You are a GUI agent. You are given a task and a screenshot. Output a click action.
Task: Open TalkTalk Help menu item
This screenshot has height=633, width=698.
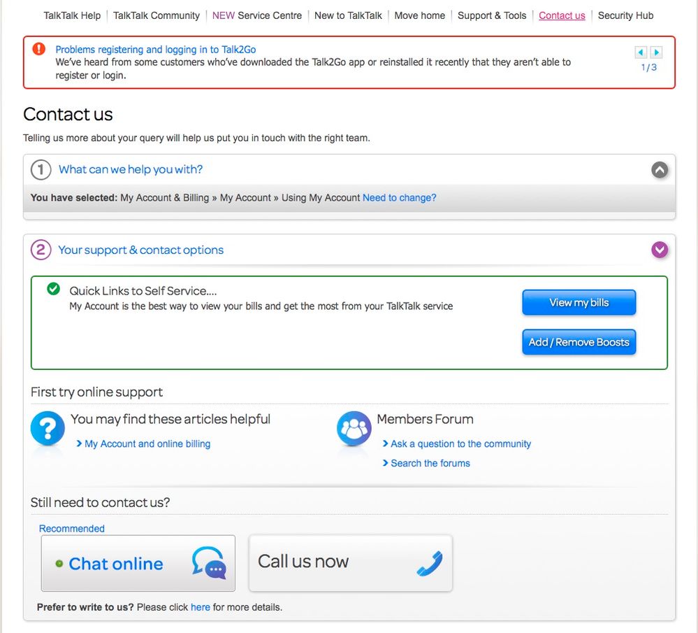point(72,15)
